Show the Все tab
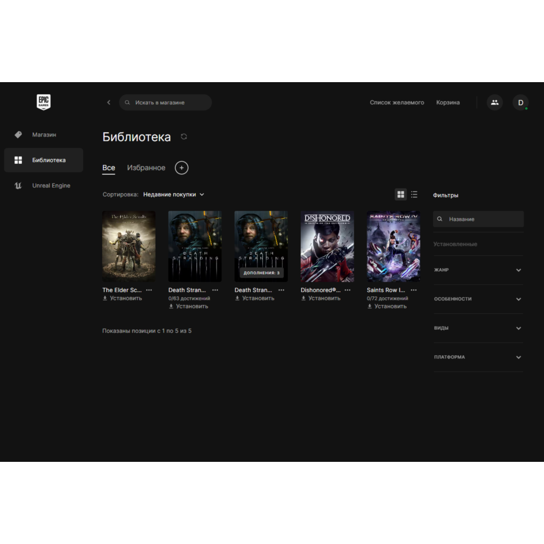This screenshot has width=544, height=544. [109, 168]
